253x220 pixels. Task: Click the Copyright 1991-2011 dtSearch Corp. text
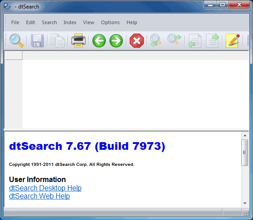(x=72, y=165)
